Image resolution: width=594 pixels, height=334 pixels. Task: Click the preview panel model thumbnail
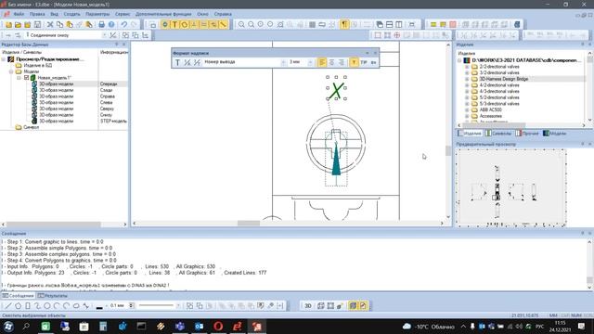point(511,188)
